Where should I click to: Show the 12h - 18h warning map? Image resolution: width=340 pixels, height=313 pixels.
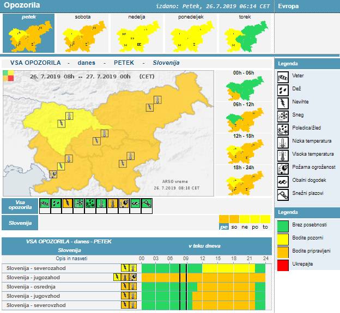click(x=244, y=152)
